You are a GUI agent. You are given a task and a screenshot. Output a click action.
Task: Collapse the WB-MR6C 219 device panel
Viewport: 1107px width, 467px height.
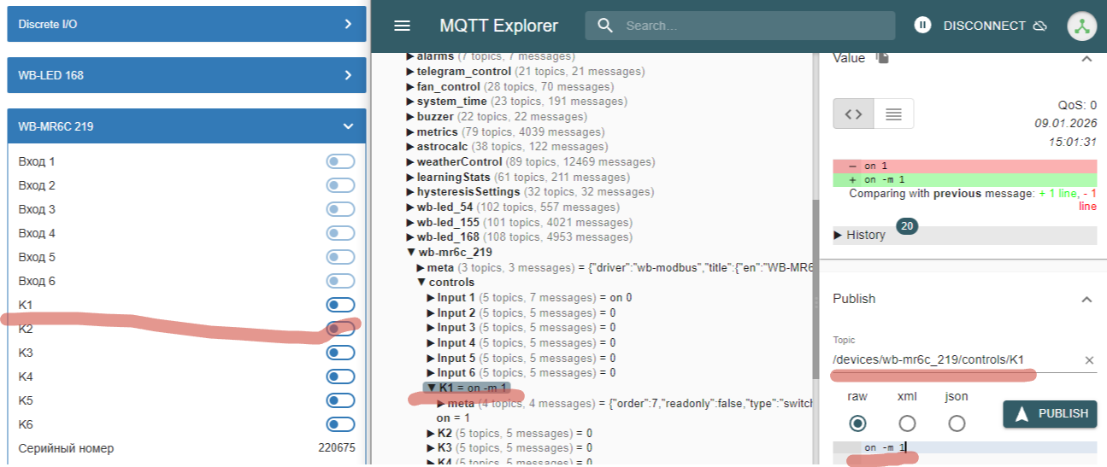(x=347, y=126)
